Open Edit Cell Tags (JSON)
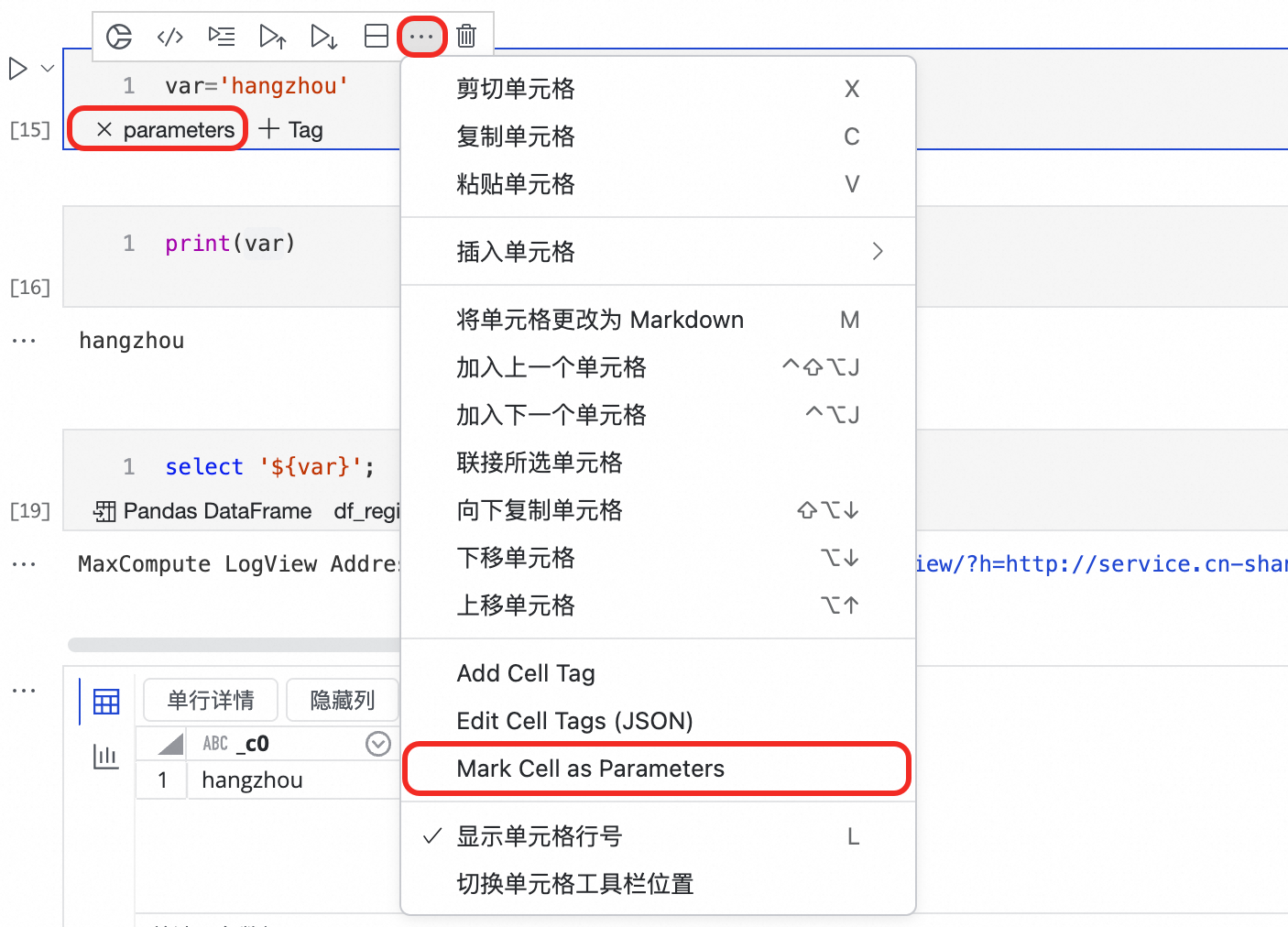Screen dimensions: 1288x927 [658, 721]
